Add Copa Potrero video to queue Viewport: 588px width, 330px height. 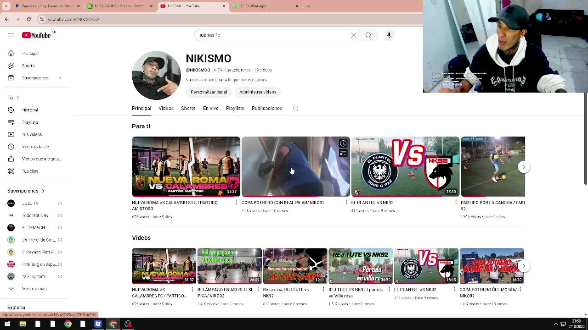click(343, 153)
